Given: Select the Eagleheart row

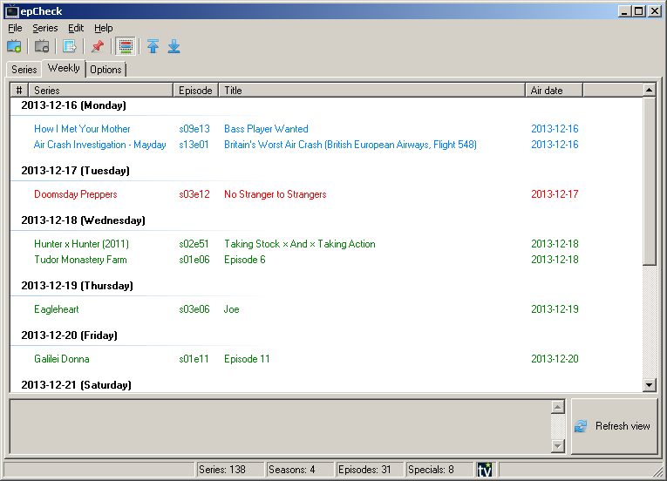Looking at the screenshot, I should (x=327, y=309).
